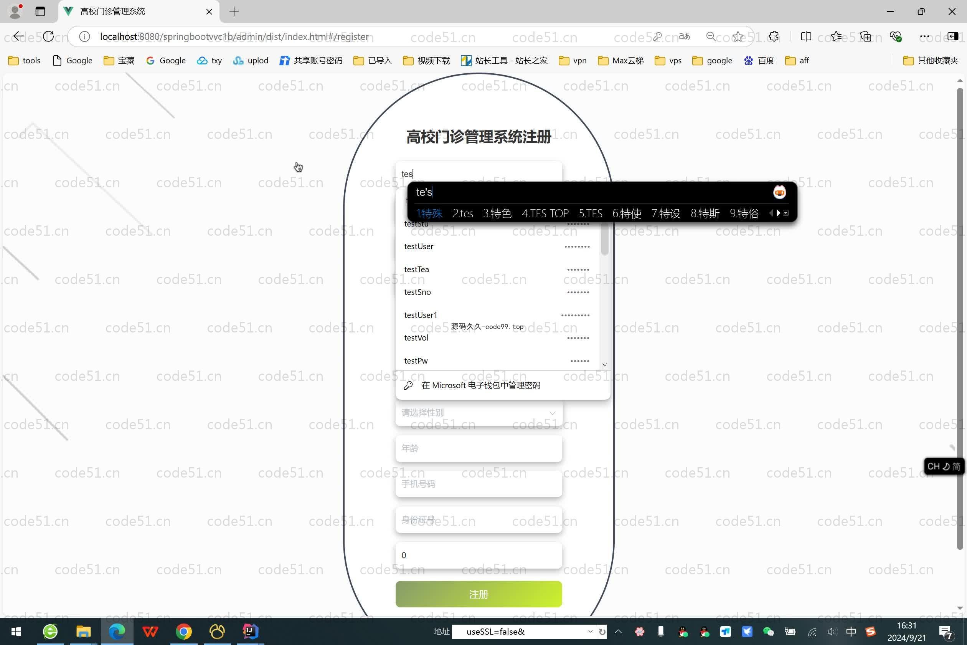967x645 pixels.
Task: Select saved account testTea
Action: (497, 270)
